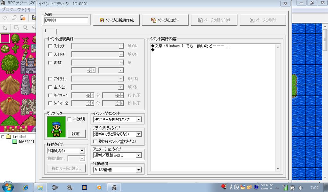Click the taskbar clock showing 7:02

coord(315,188)
